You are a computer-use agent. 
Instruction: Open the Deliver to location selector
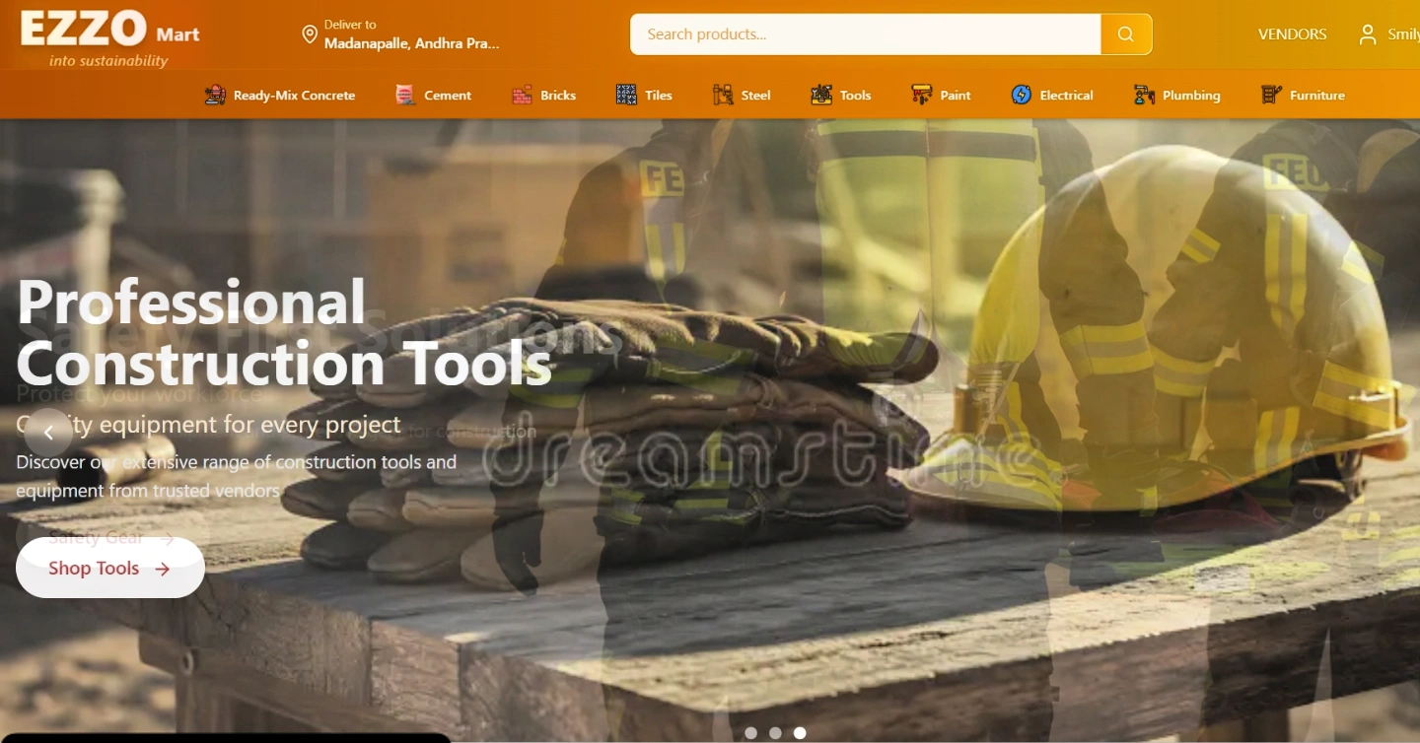pos(401,34)
